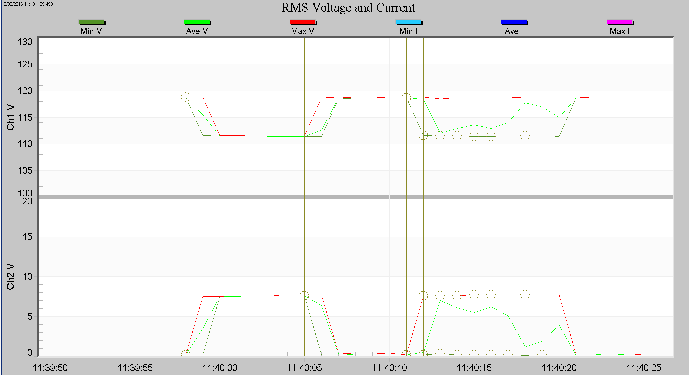The image size is (689, 375).
Task: Click the Min V legend label
Action: (91, 31)
